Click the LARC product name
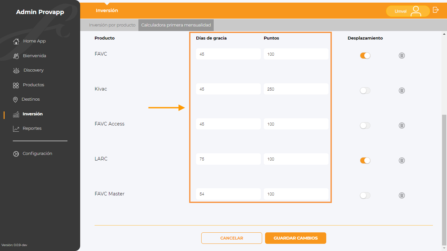 (101, 159)
